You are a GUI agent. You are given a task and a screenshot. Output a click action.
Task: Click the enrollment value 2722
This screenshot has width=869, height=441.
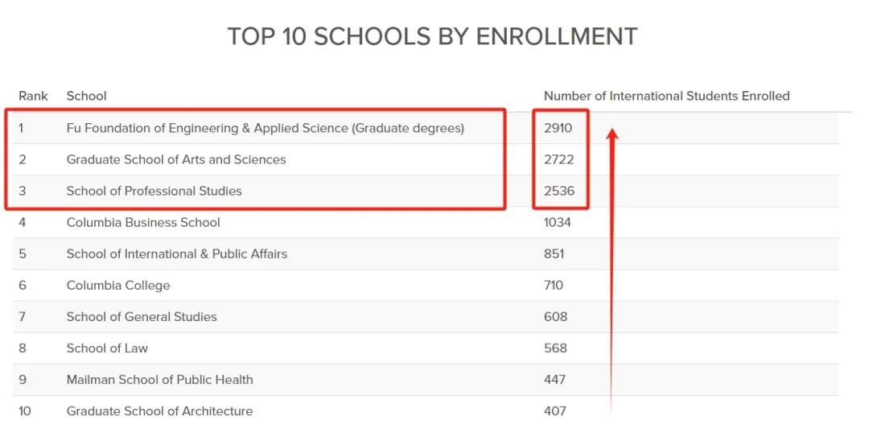(558, 159)
